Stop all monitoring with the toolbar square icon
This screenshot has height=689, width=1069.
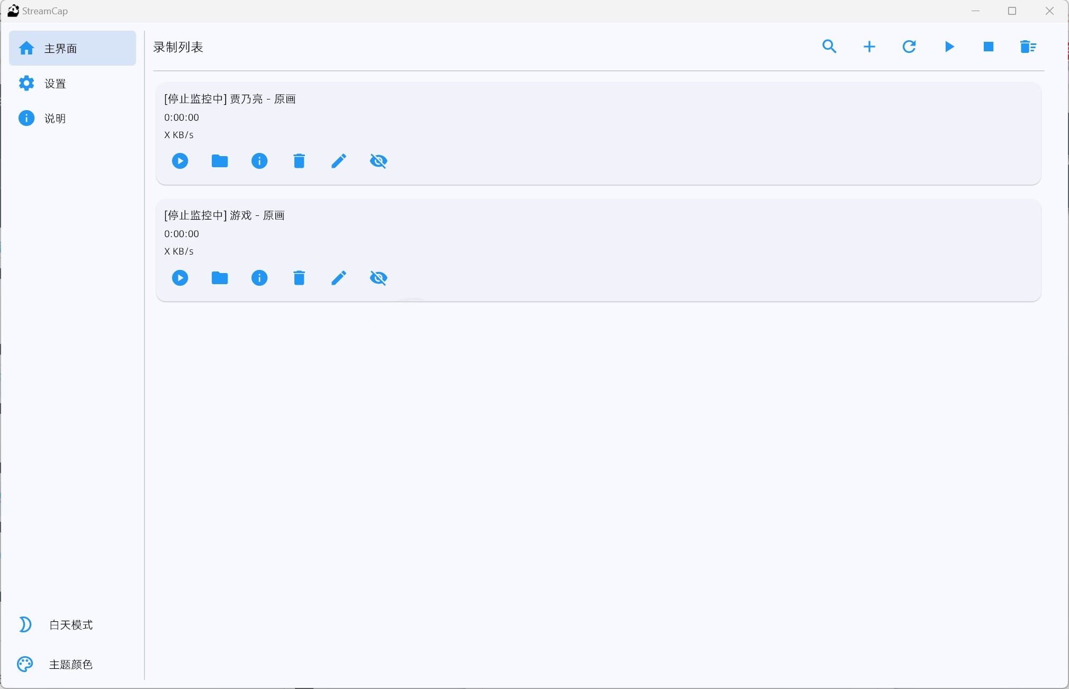pyautogui.click(x=988, y=47)
